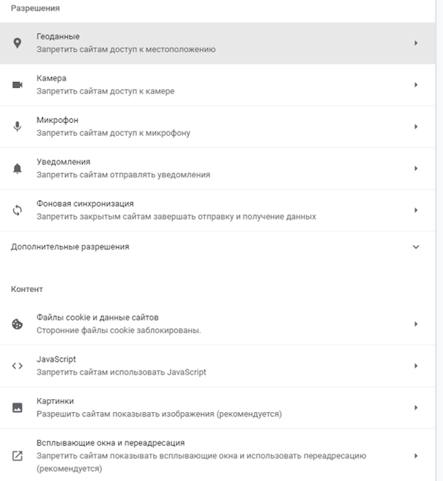Screen dimensions: 443x481
Task: Click the bell icon for Уведомления
Action: coord(18,169)
